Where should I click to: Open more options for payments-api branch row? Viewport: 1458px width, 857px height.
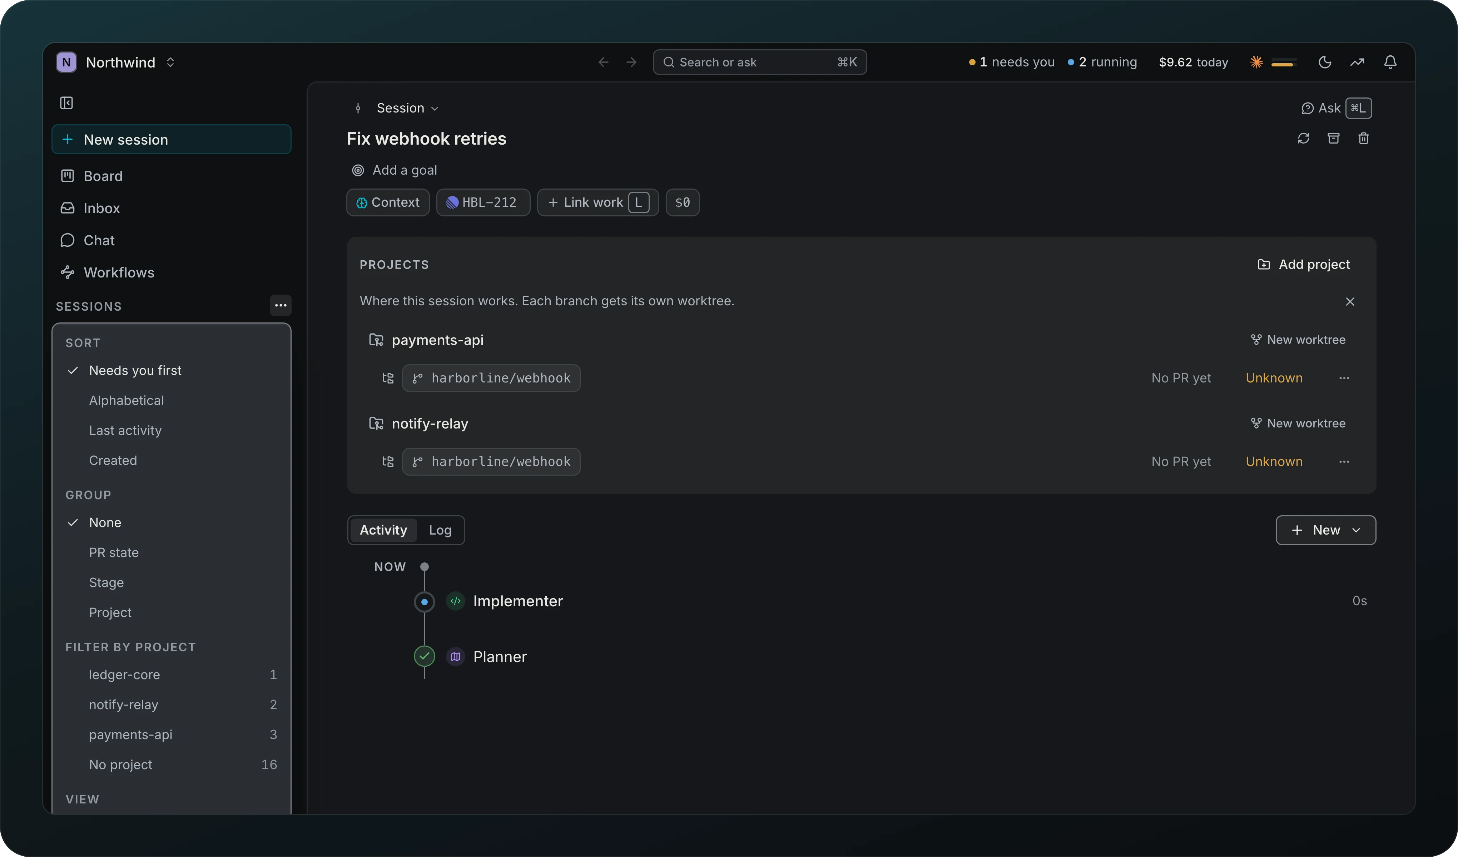1344,378
